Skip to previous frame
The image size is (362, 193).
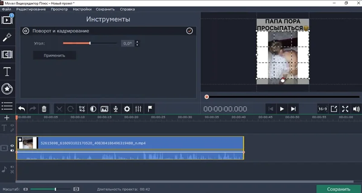tap(271, 109)
